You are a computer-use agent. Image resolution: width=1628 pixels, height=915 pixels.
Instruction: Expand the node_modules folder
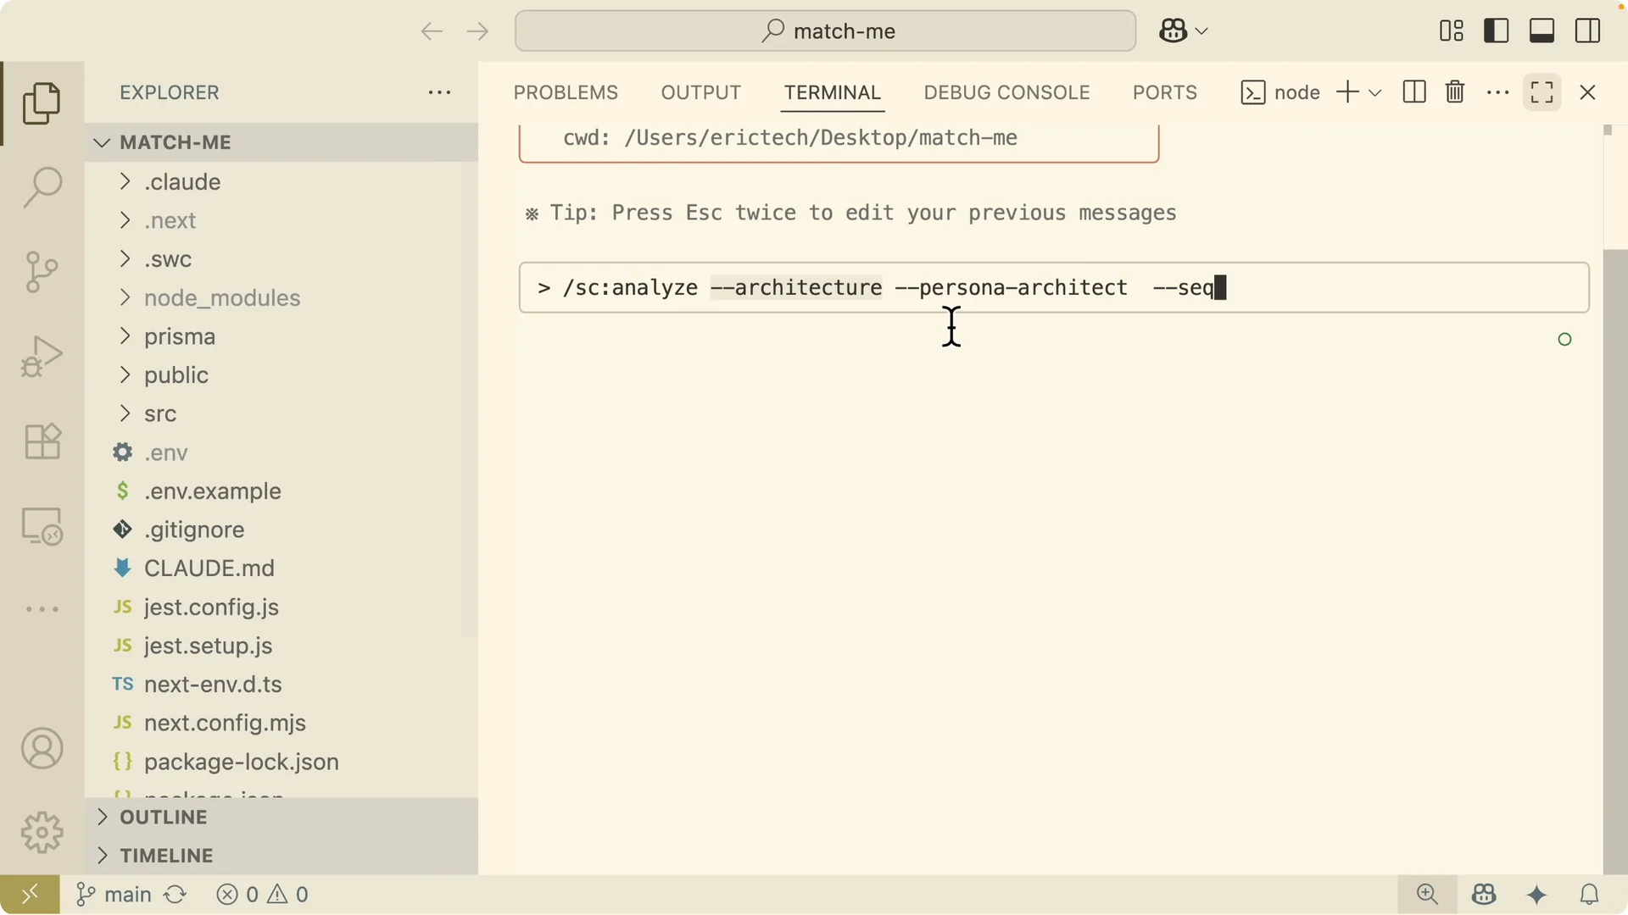282,298
